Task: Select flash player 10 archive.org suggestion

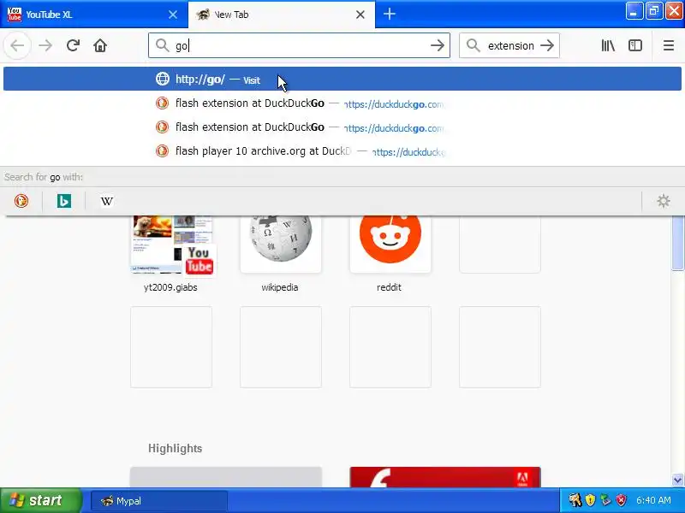Action: [x=342, y=151]
